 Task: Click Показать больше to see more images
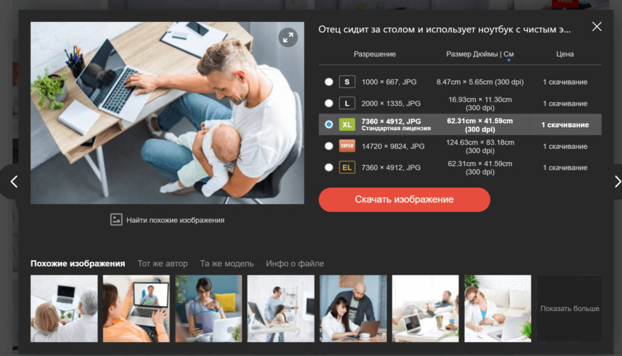[569, 309]
